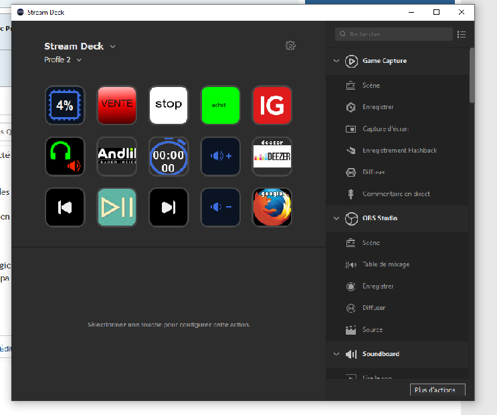Open the Profile 2 dropdown
Viewport: 497px width, 415px height.
(x=63, y=60)
